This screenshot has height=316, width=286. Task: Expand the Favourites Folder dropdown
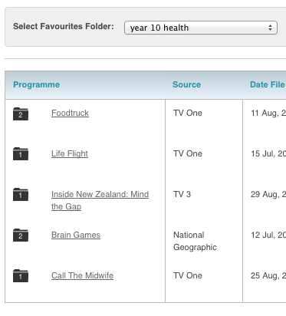point(201,28)
